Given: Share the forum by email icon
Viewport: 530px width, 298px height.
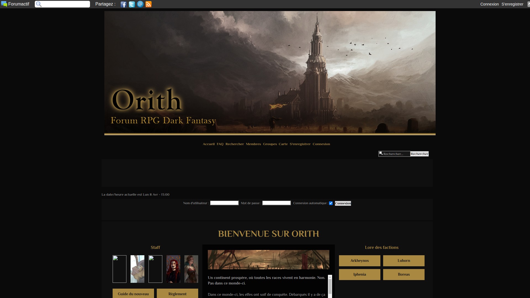Looking at the screenshot, I should click(140, 4).
